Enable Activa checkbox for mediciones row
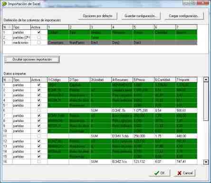The image size is (211, 183). coord(39,43)
